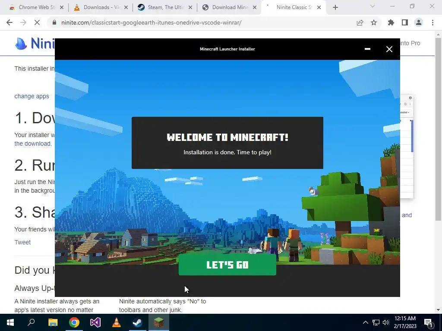Click the page's vertical scrollbar

(439, 129)
